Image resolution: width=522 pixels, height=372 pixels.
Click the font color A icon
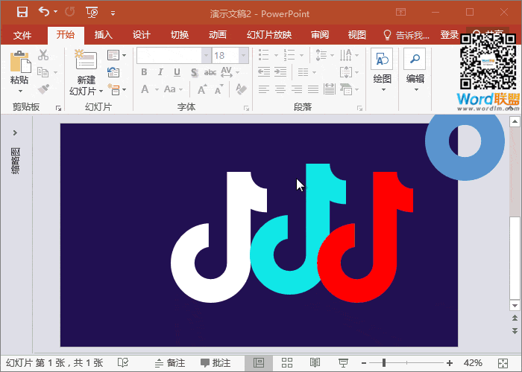[145, 89]
